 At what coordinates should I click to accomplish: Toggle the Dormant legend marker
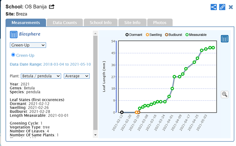click(127, 35)
